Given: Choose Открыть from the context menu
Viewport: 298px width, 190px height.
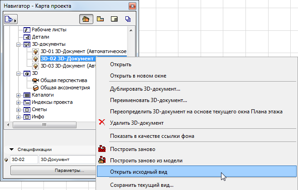Looking at the screenshot, I should pos(197,64).
